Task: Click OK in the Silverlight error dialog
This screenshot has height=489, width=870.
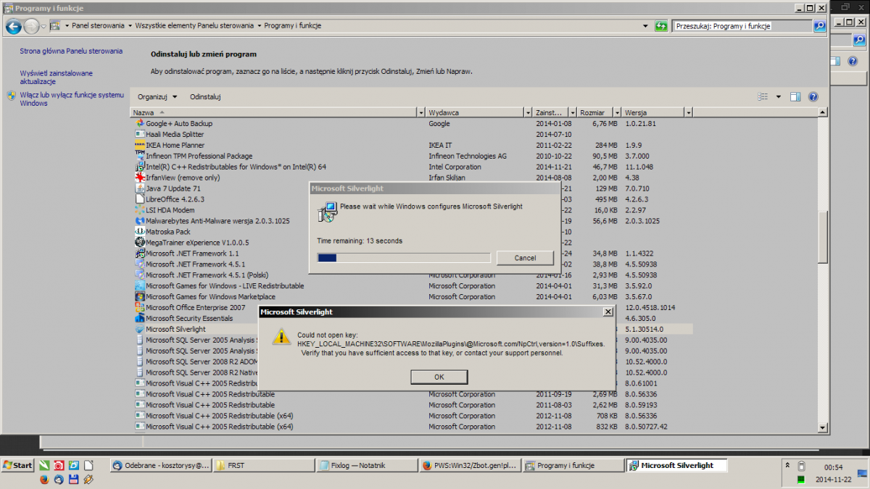Action: [439, 377]
